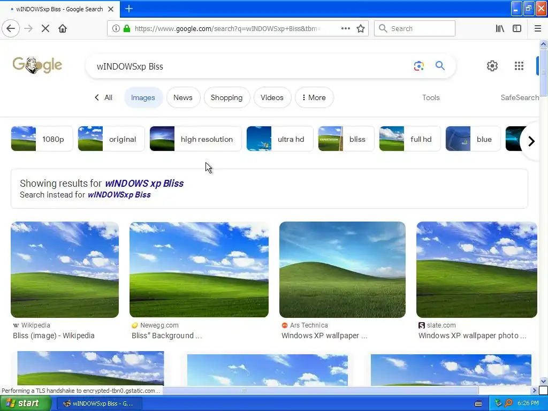Open a new tab with plus icon

pyautogui.click(x=129, y=9)
